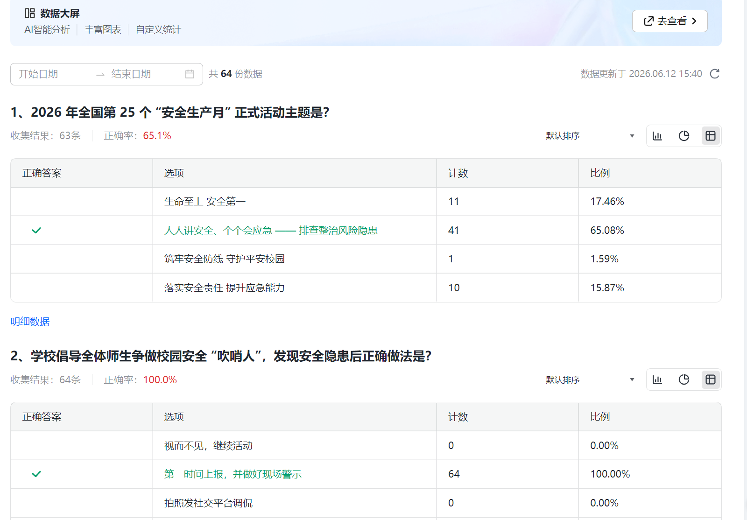Refresh data with the reload icon

pos(715,74)
